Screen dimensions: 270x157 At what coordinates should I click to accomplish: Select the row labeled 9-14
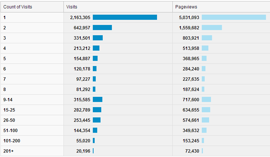(8, 99)
